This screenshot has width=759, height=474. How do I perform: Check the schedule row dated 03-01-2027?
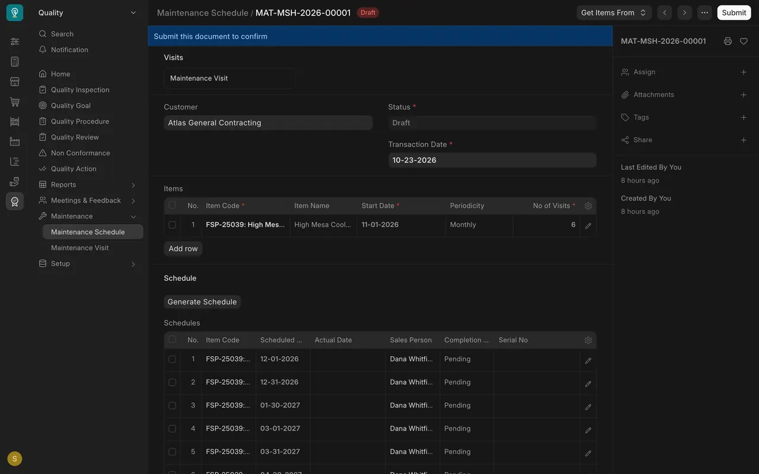click(173, 428)
